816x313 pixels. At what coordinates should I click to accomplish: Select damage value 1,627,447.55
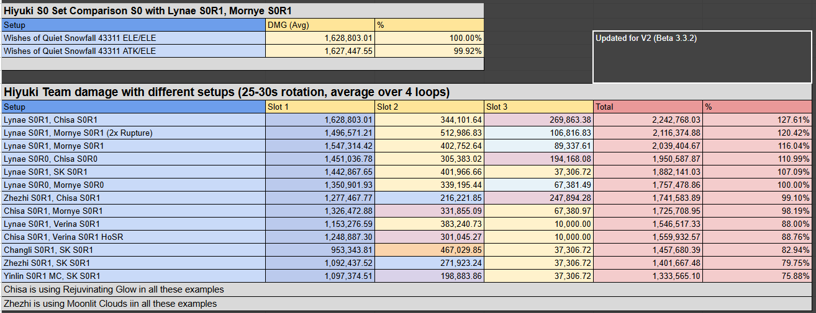(320, 51)
